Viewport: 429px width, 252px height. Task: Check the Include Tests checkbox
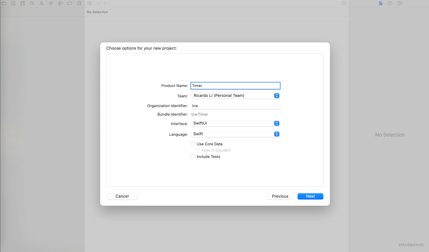click(193, 156)
